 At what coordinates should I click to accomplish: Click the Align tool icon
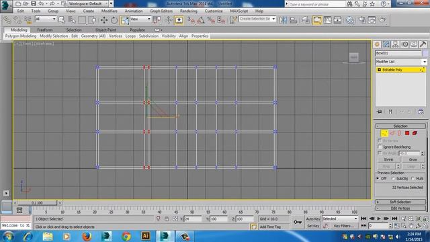(x=293, y=20)
